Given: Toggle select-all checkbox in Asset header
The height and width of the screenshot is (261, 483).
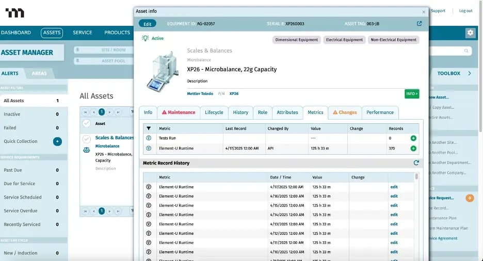Looking at the screenshot, I should (x=86, y=123).
